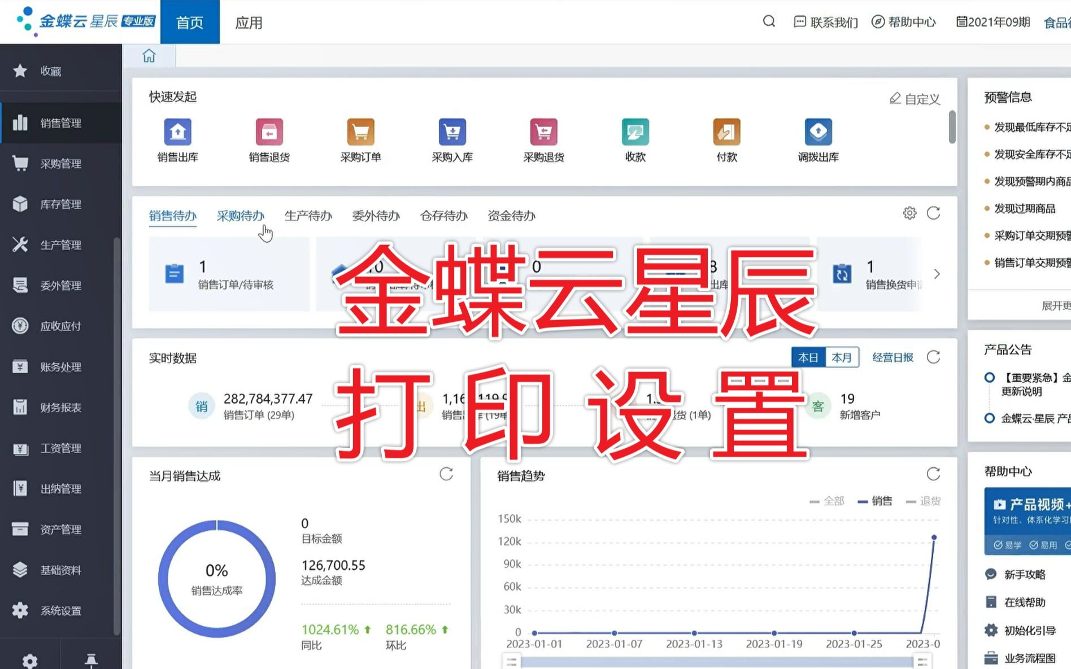Open 账务处理 in the sidebar
1071x669 pixels.
coord(61,367)
